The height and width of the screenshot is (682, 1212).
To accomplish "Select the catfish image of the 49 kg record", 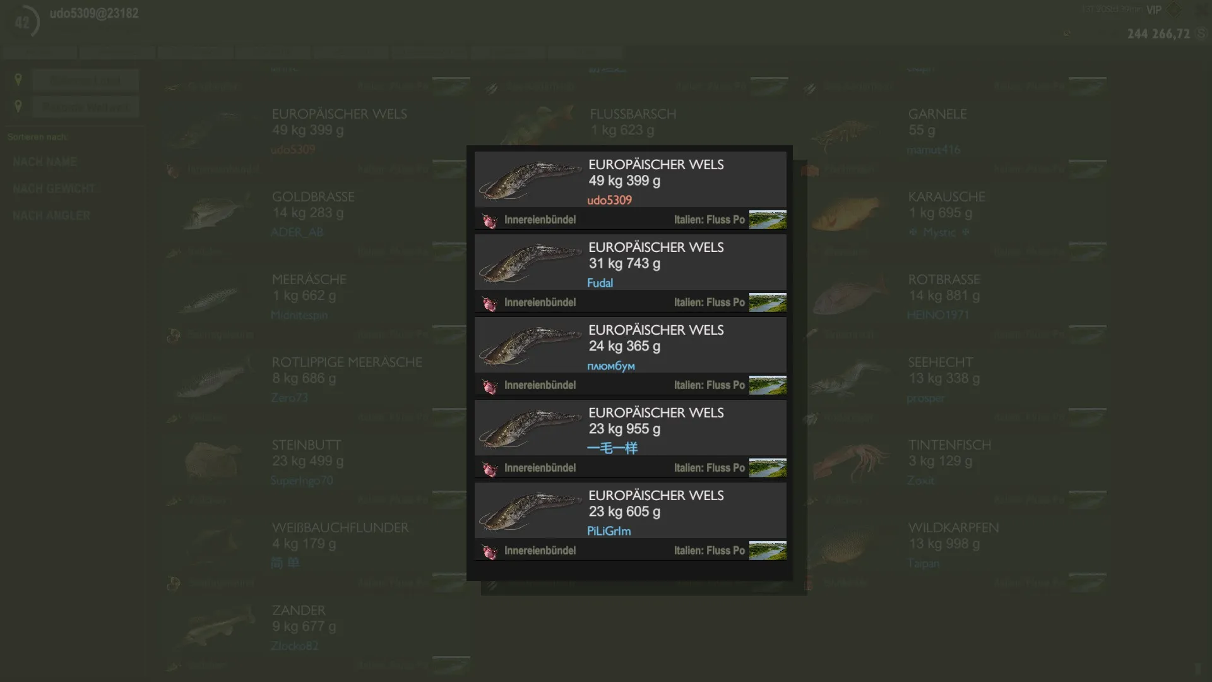I will click(530, 180).
